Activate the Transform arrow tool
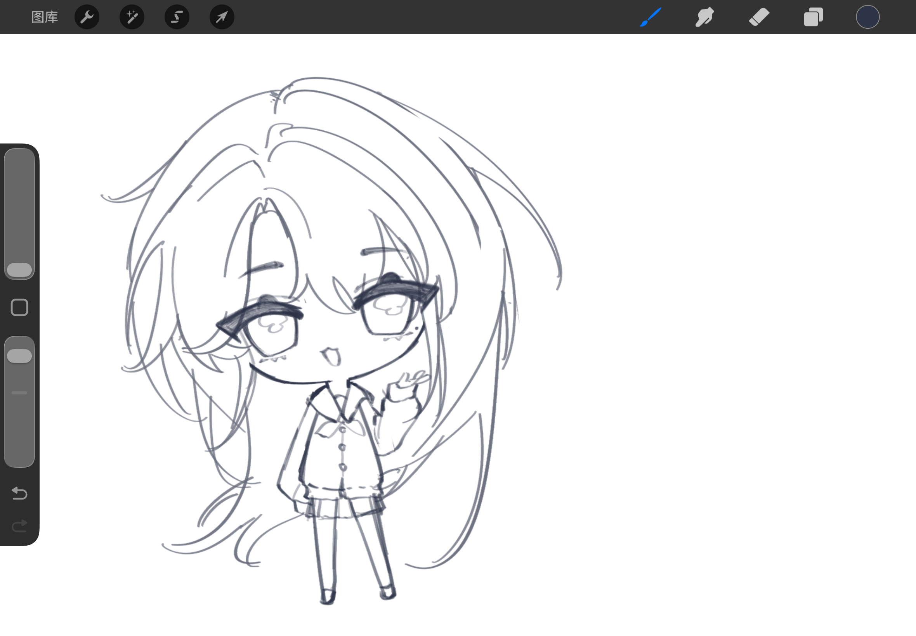Image resolution: width=916 pixels, height=636 pixels. pyautogui.click(x=222, y=17)
